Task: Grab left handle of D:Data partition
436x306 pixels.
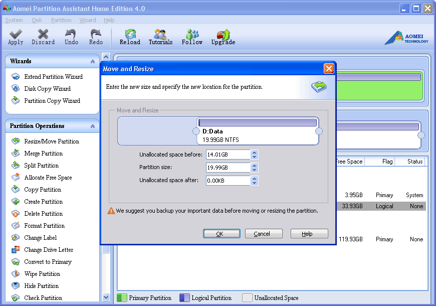Action: (196, 131)
